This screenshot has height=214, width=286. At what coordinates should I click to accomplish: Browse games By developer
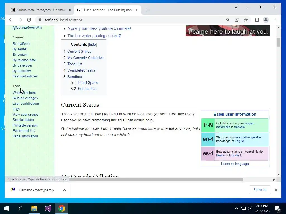pos(22,65)
